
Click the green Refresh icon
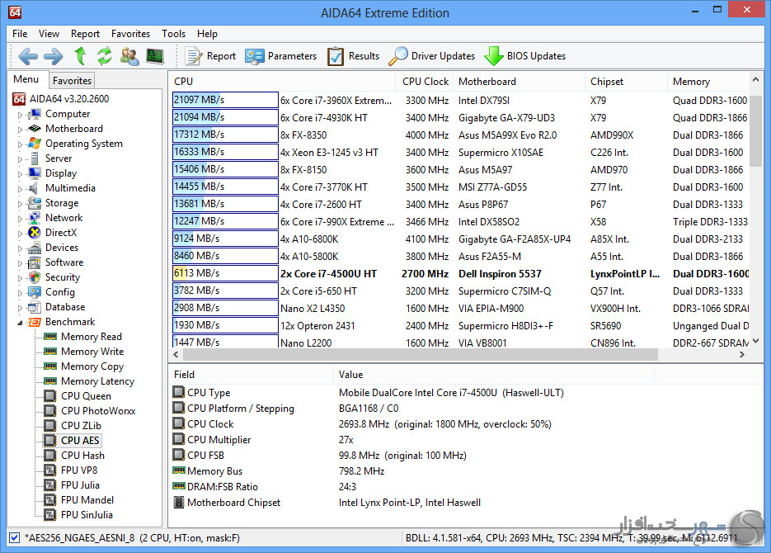(104, 56)
